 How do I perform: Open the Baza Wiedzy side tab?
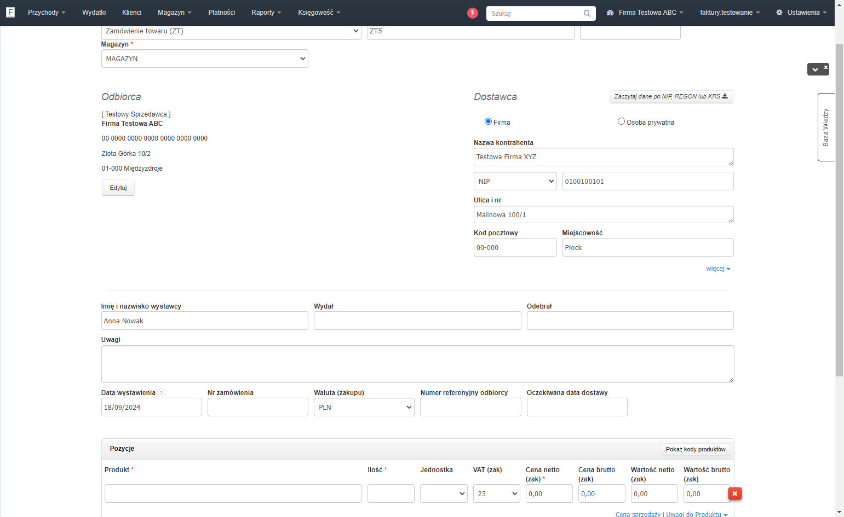click(826, 127)
